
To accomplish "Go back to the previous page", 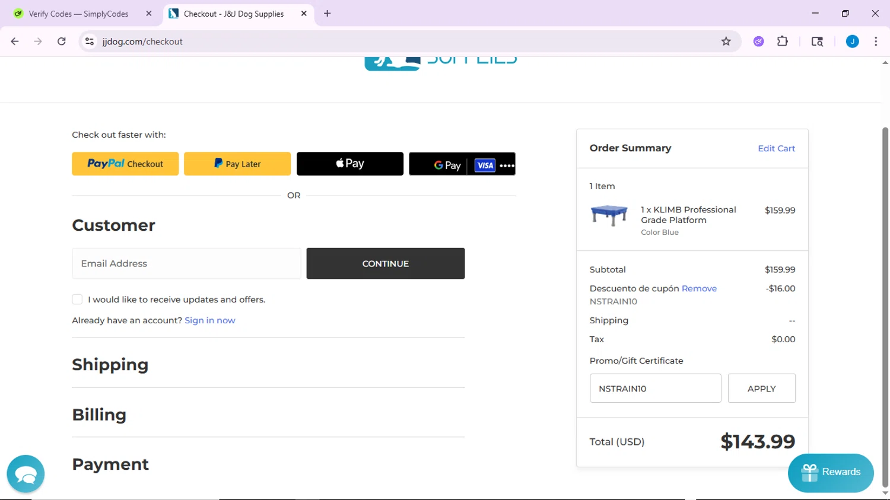I will (x=15, y=42).
